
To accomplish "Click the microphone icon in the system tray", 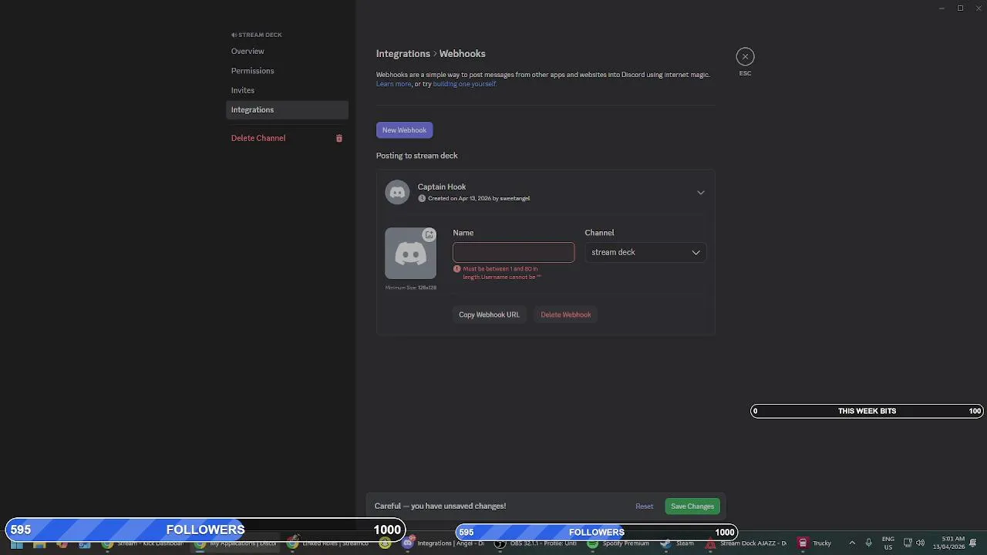I will [x=868, y=543].
